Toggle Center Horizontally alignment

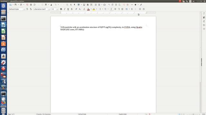click(x=115, y=9)
